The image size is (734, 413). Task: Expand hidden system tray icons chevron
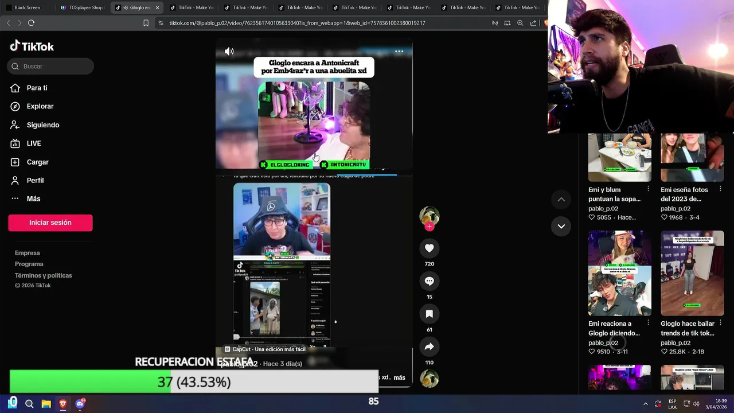coord(646,404)
